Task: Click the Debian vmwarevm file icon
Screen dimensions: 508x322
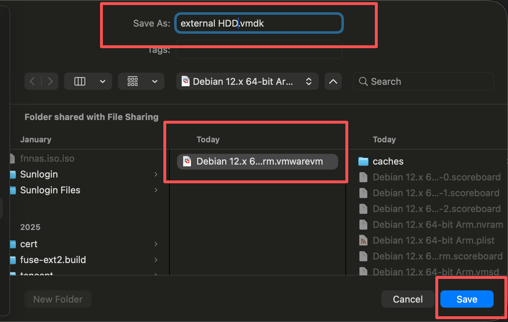Action: 187,161
